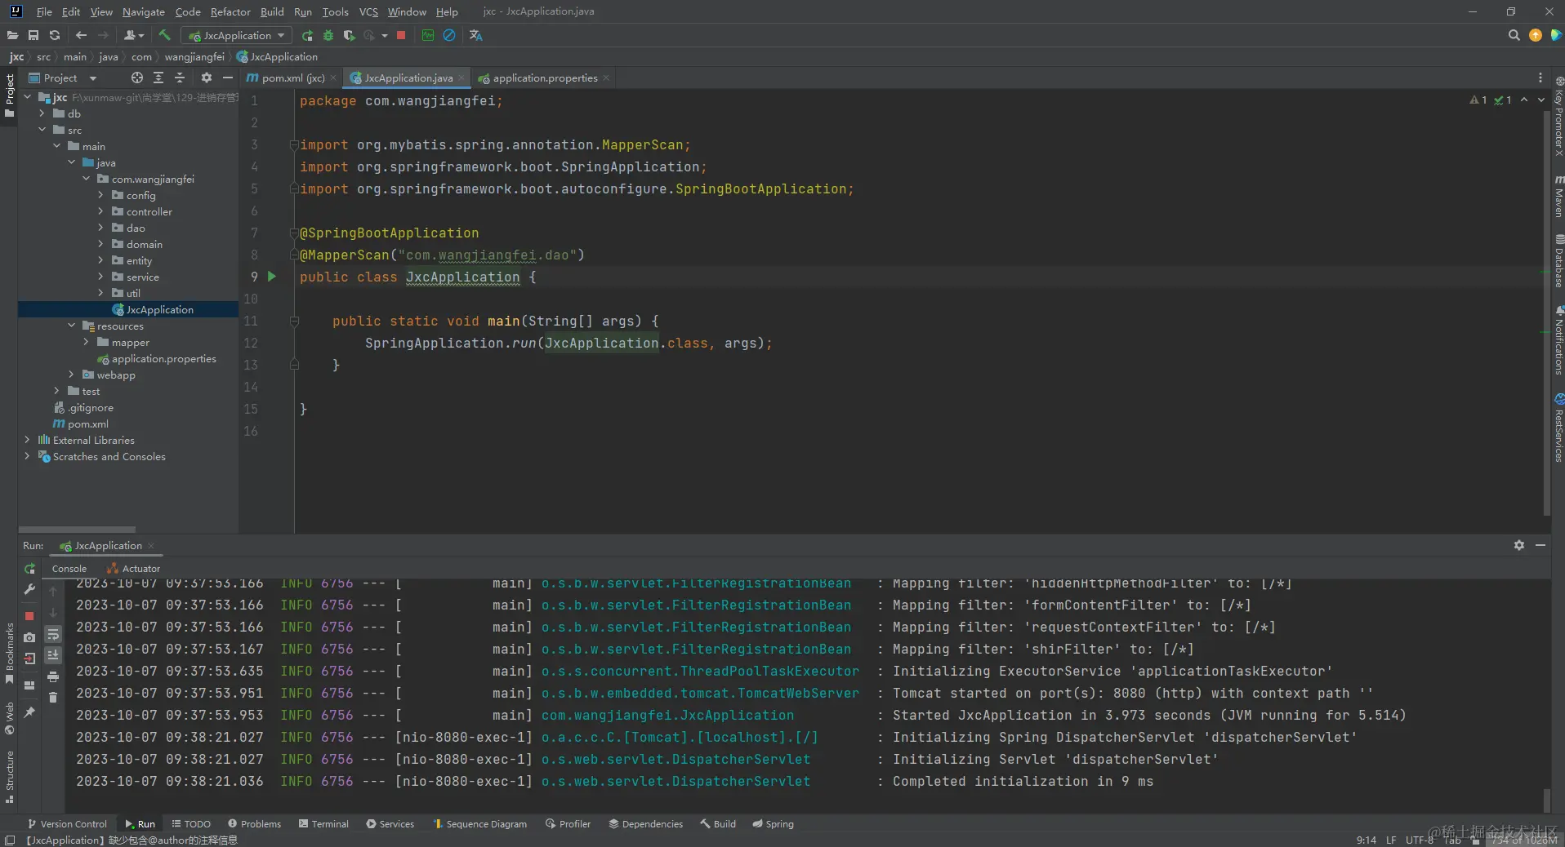Clear console with the trash icon
Screen dimensions: 1565x847
(x=53, y=697)
